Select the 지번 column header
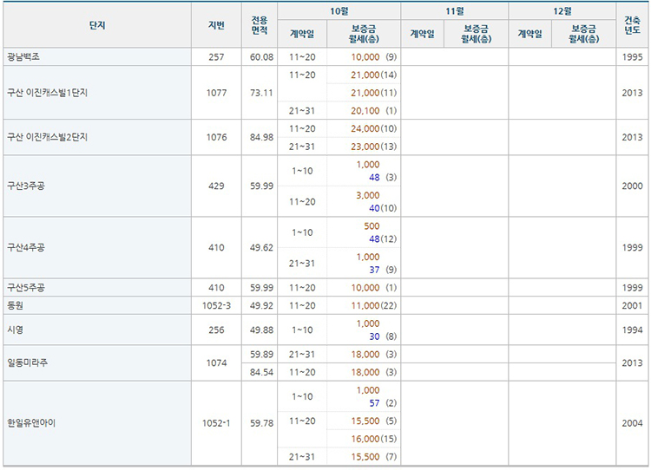Image resolution: width=651 pixels, height=470 pixels. coord(216,25)
